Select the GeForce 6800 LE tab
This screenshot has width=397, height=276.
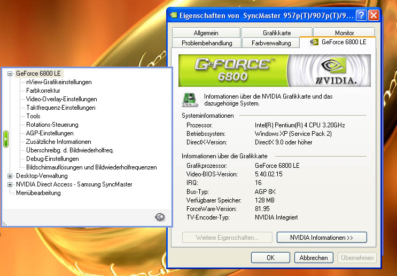(338, 42)
